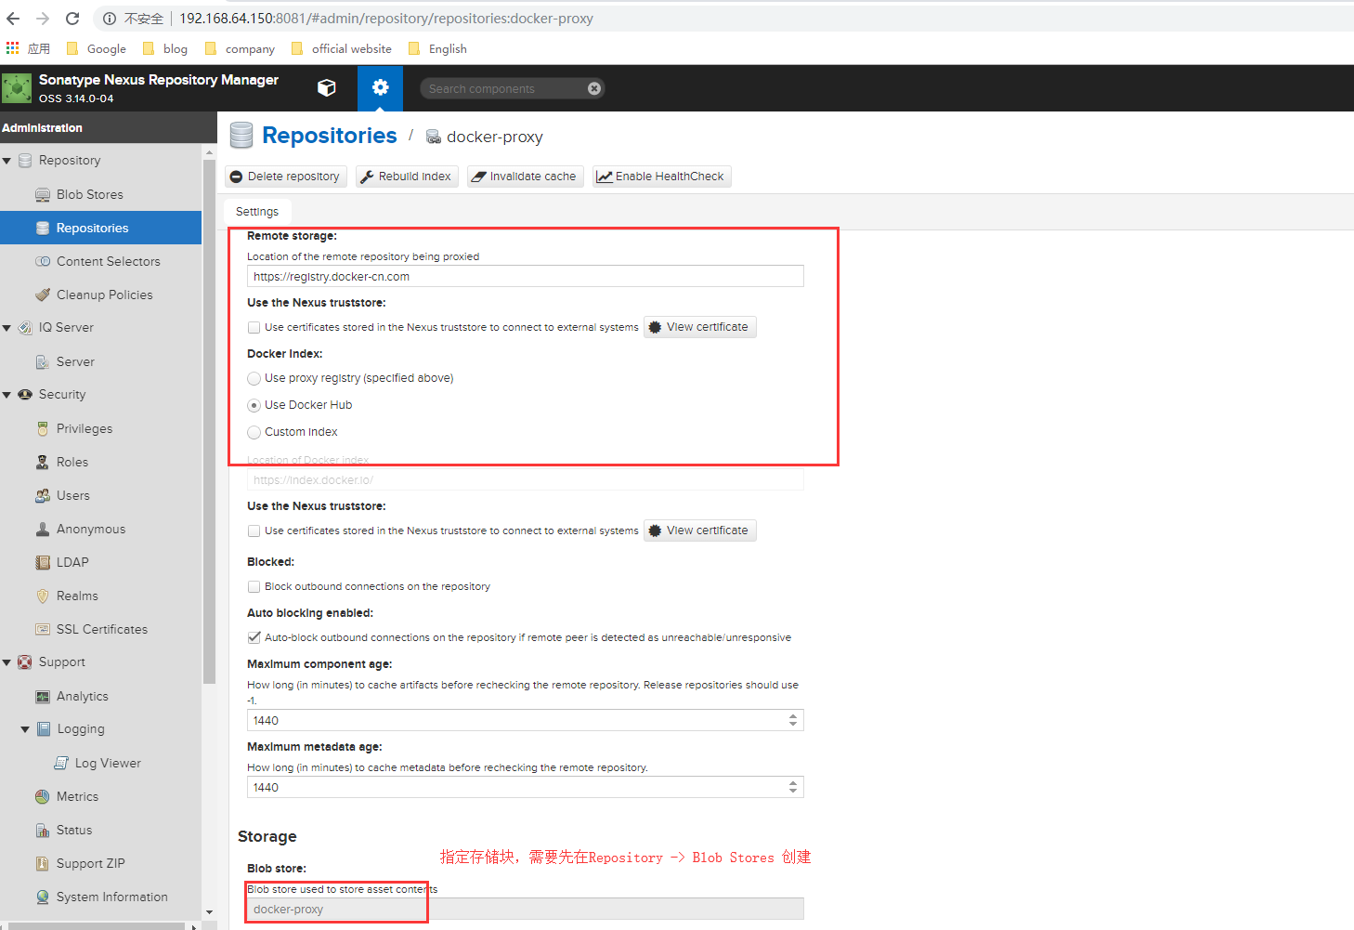Screen dimensions: 1354x930
Task: Decrease Maximum component age stepper
Action: [x=793, y=725]
